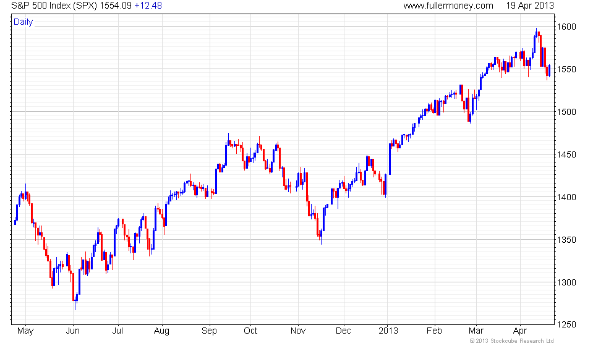Image resolution: width=606 pixels, height=346 pixels.
Task: Click the Daily interval label
Action: [x=23, y=22]
